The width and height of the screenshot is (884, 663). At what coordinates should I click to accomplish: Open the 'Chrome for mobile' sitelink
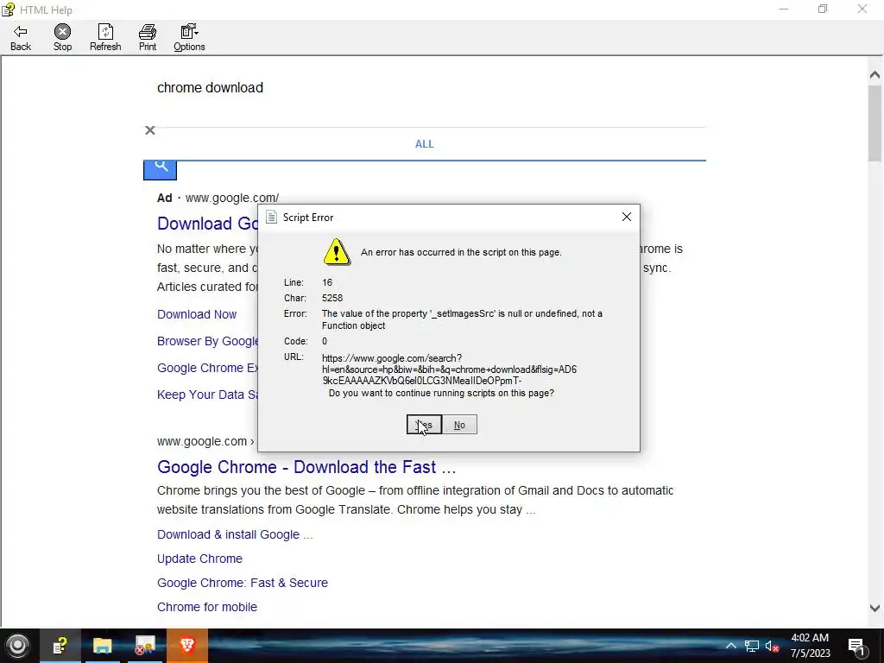(x=207, y=607)
